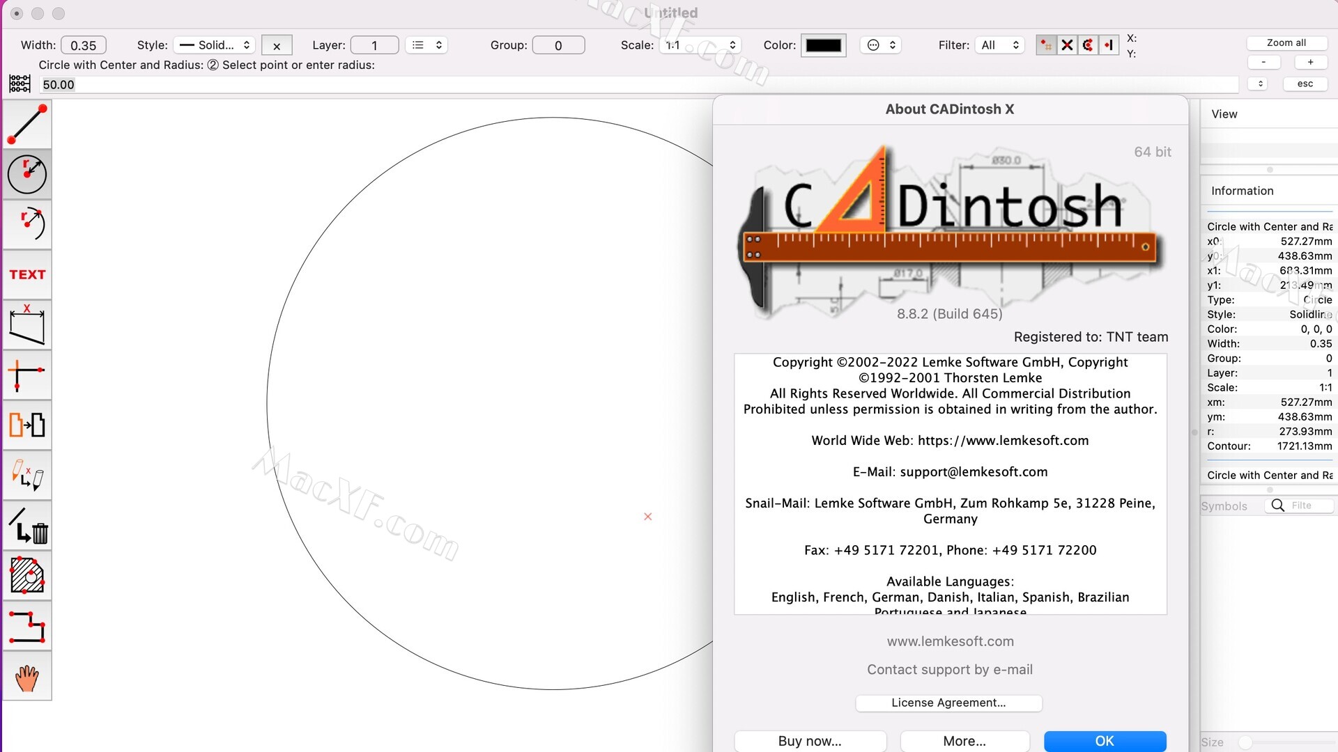Toggle the endpoint snap icon
The width and height of the screenshot is (1338, 752).
point(1109,45)
